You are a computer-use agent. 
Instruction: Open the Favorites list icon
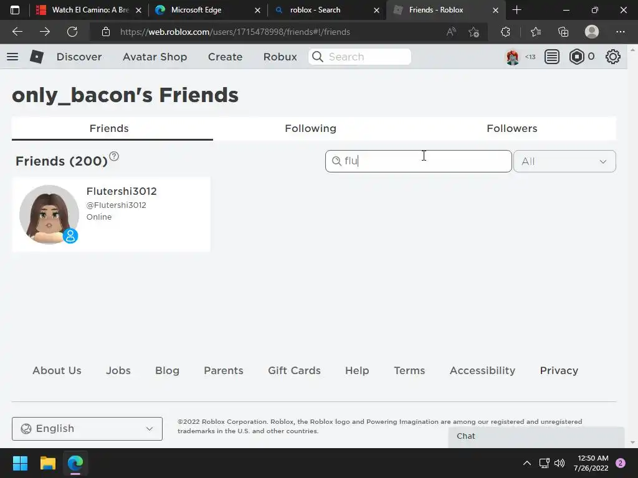[536, 32]
